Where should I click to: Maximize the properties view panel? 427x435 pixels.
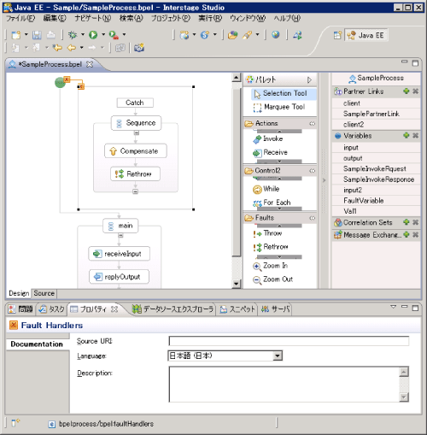(x=415, y=308)
